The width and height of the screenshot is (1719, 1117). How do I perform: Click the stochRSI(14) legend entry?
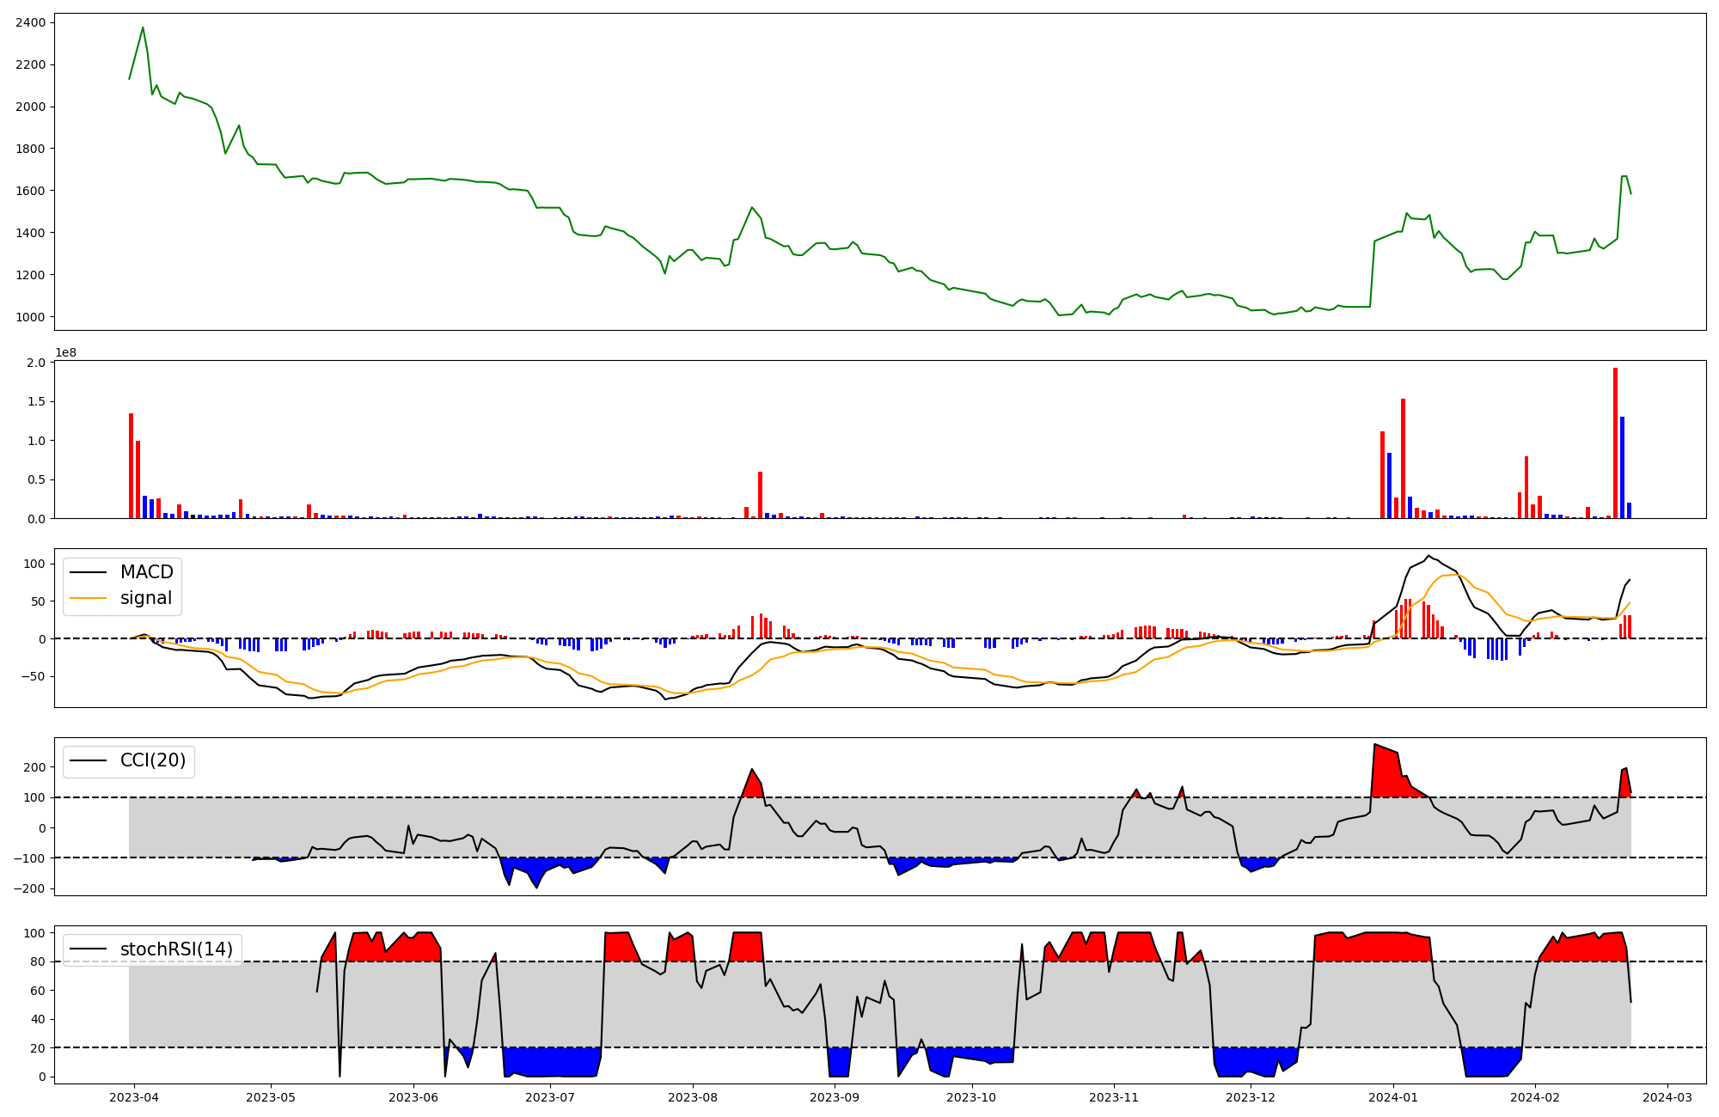[x=176, y=949]
